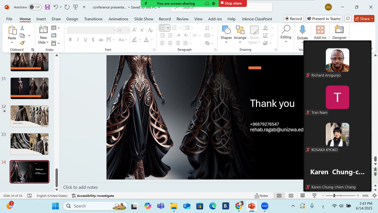Click the Arrange icon in Drawing group

coord(240,30)
